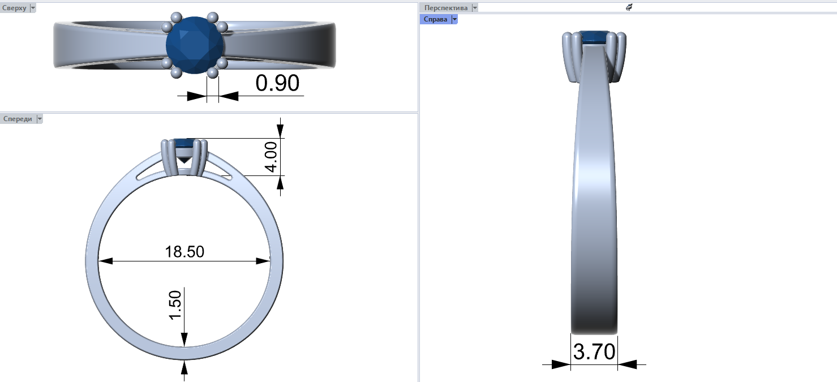Open the Перспектива viewport dropdown arrow
Screen dimensions: 837x382
click(475, 8)
